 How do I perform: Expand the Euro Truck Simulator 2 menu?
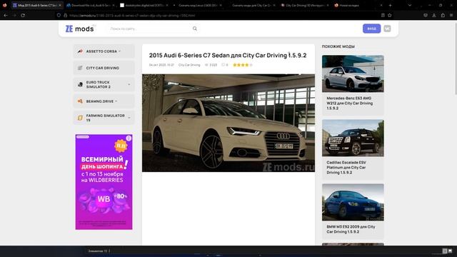(104, 84)
